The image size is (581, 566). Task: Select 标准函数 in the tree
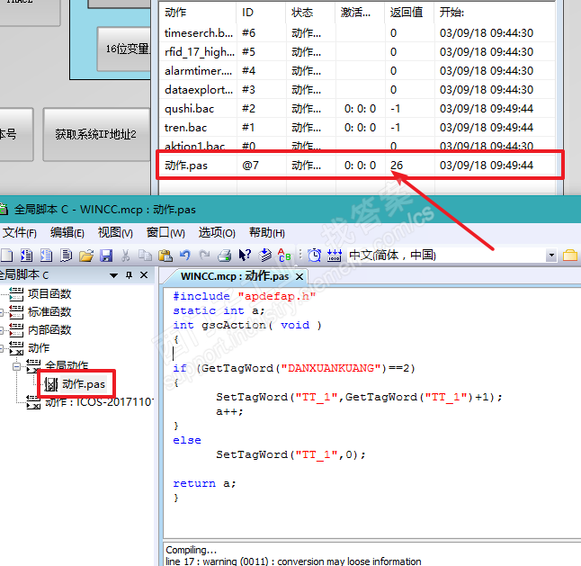[x=49, y=312]
